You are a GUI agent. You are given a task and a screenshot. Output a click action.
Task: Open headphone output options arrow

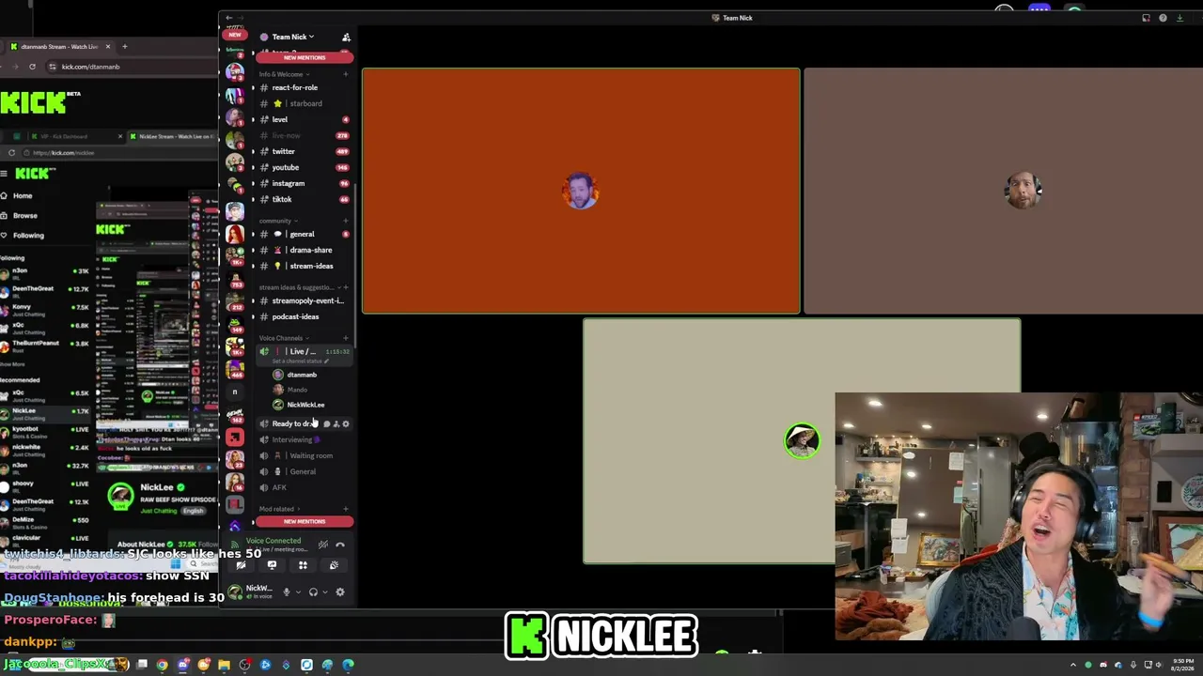point(325,591)
